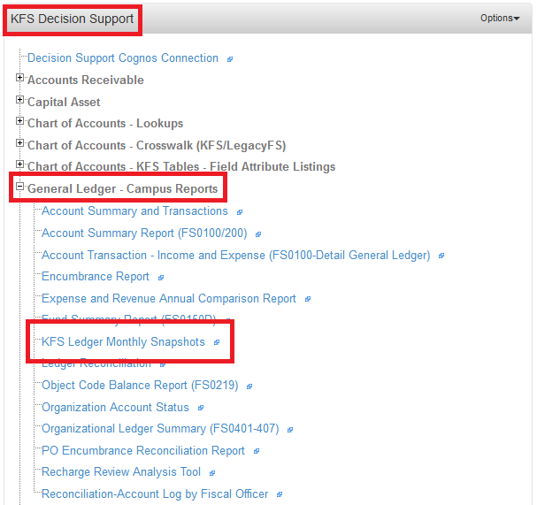Click external icon beside PO Encumbrance Reconciliation
The image size is (537, 505).
[257, 451]
